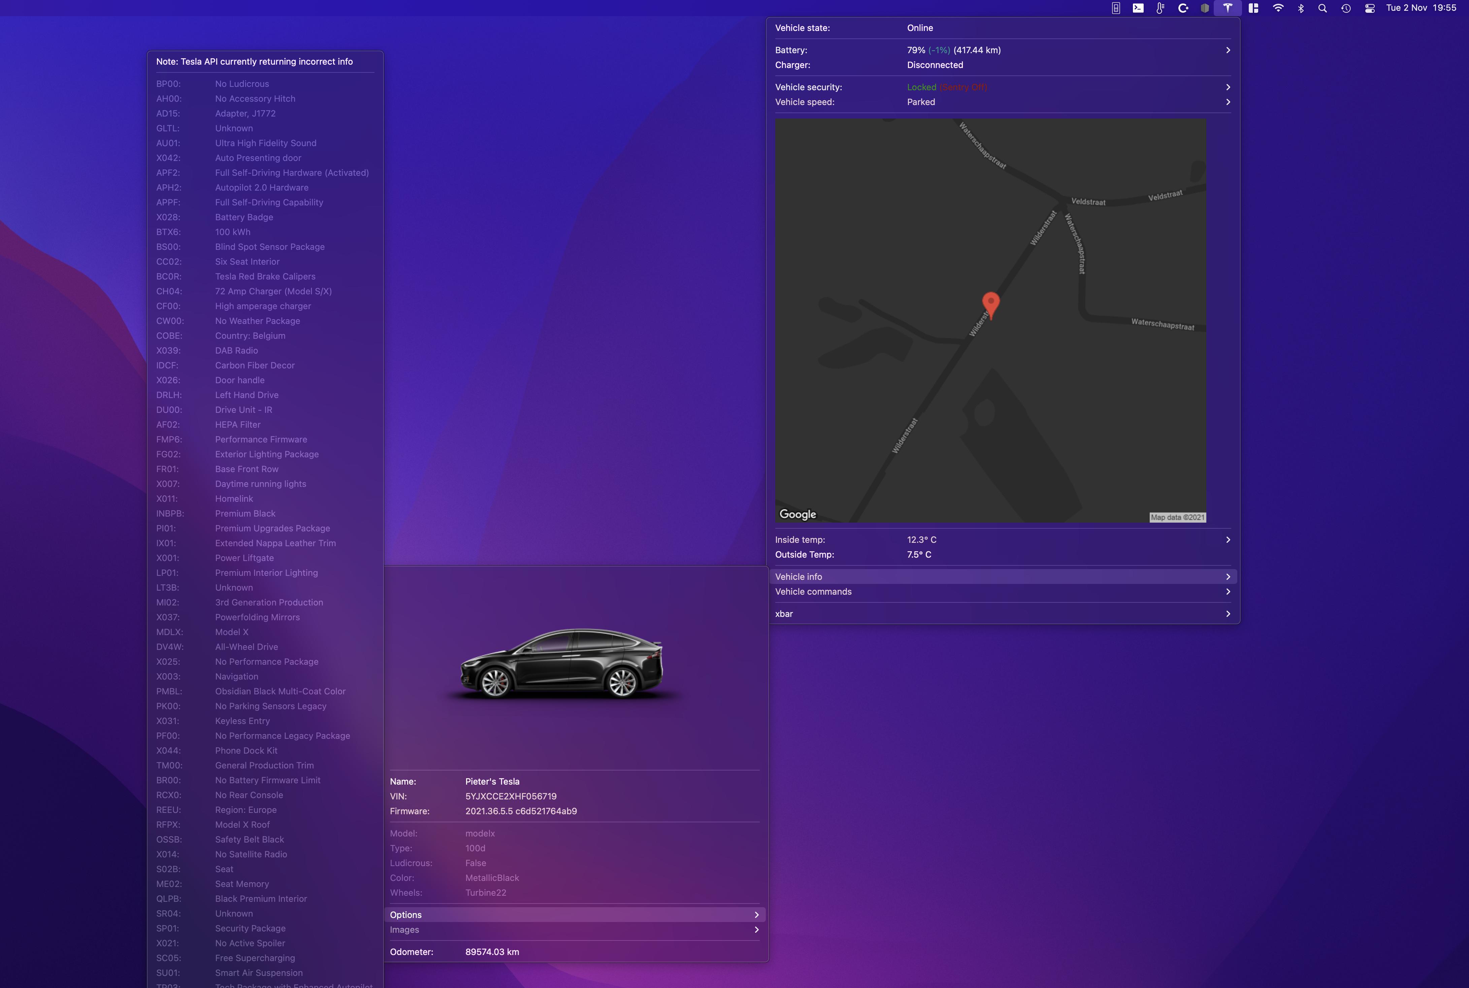Click the terminal prompt menu bar icon
The image size is (1469, 988).
tap(1138, 8)
